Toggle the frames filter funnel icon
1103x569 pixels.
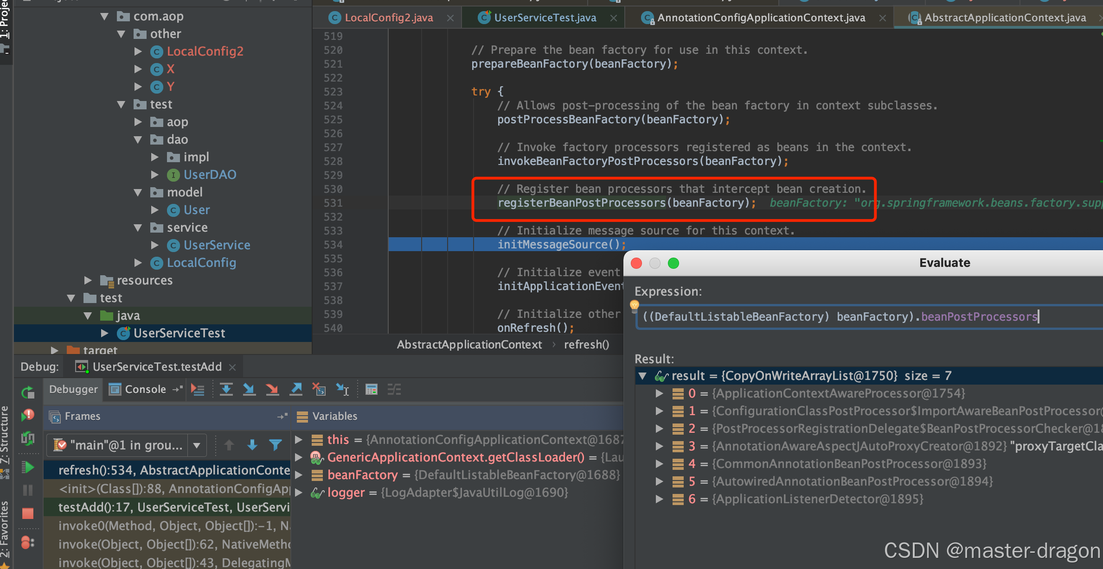tap(276, 445)
